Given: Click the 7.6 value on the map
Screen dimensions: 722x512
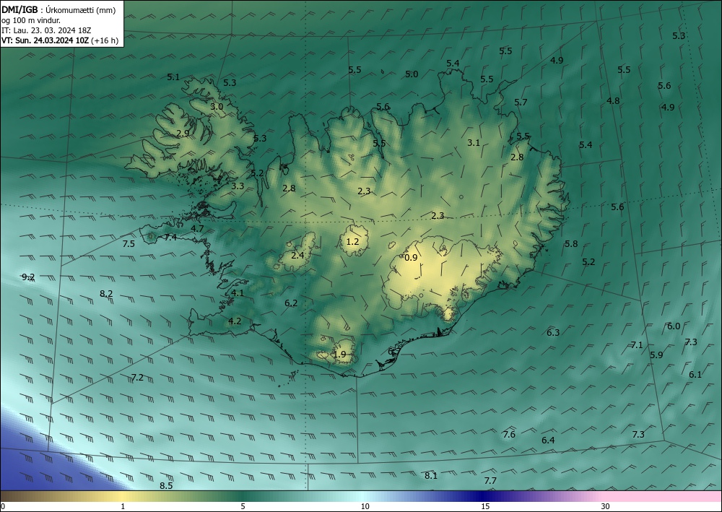Looking at the screenshot, I should [x=509, y=434].
